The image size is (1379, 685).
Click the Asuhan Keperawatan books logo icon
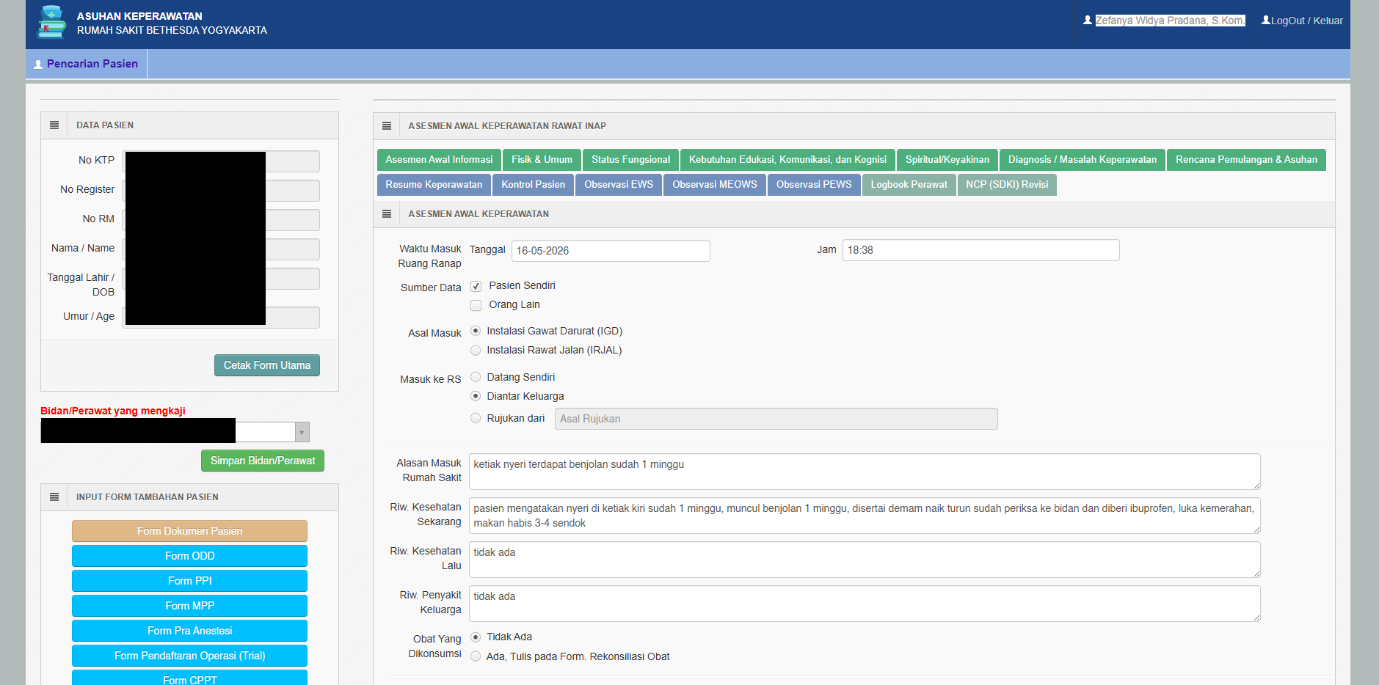tap(51, 22)
